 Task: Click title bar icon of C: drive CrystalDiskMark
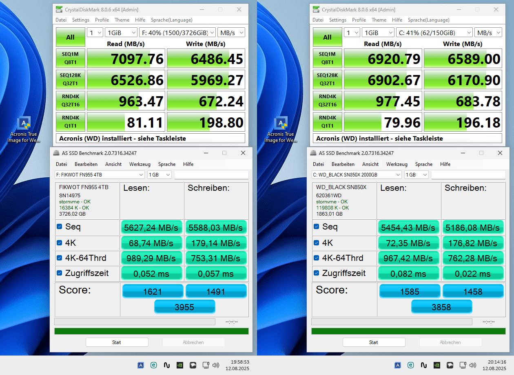coord(317,9)
